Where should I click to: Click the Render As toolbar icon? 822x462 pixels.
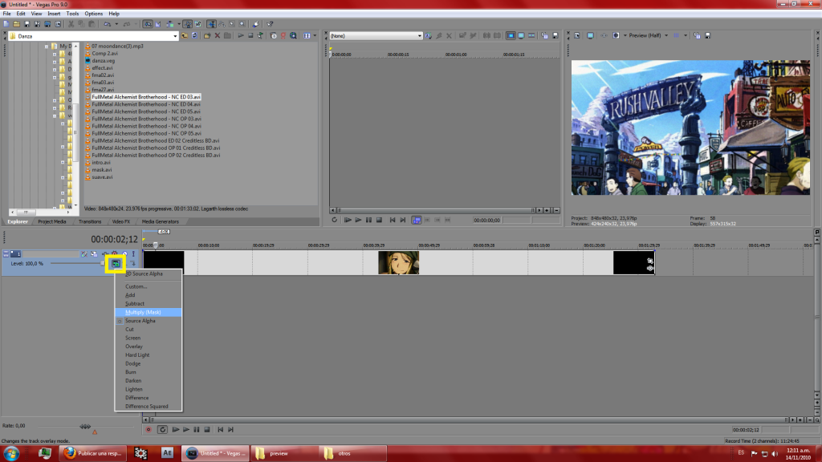[47, 24]
